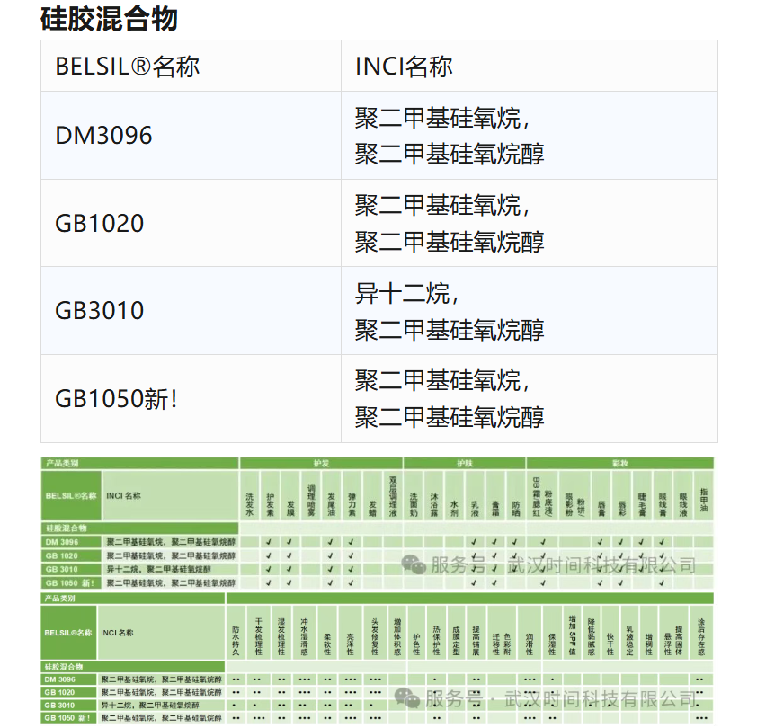Click WeChat logo in lower chart watermark
The height and width of the screenshot is (728, 757).
pos(409,698)
